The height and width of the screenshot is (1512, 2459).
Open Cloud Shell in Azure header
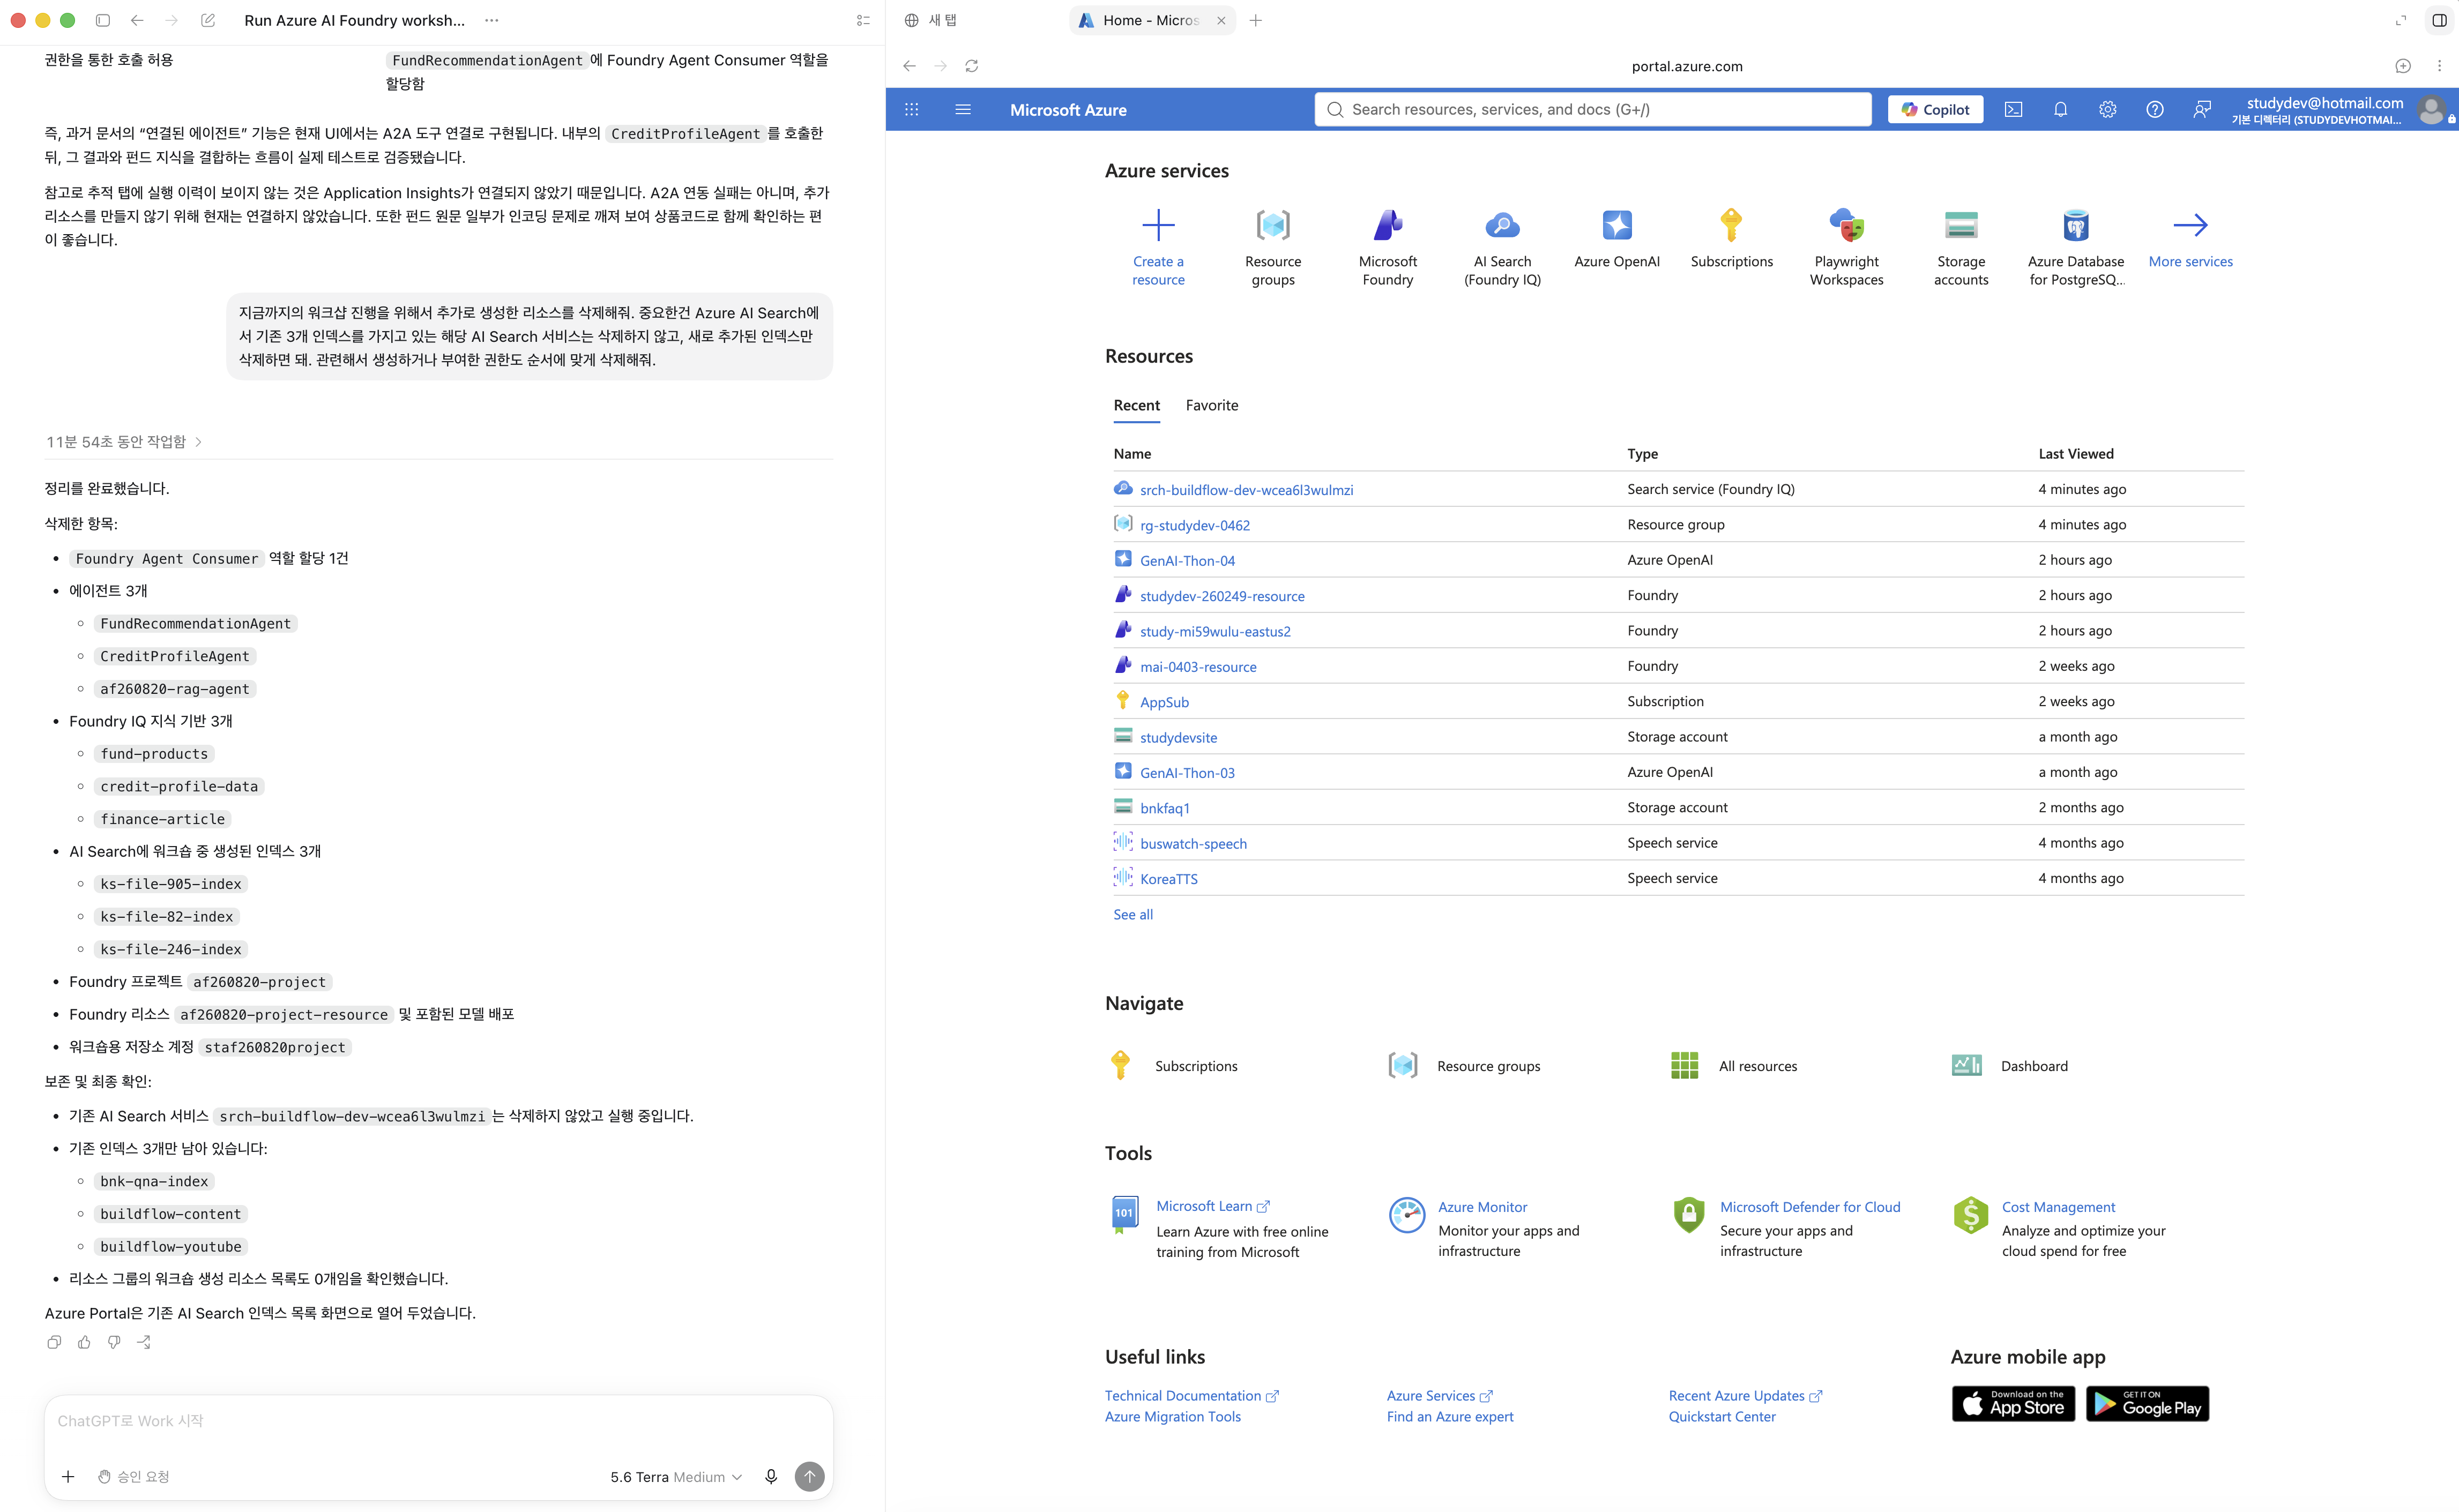(x=2013, y=109)
